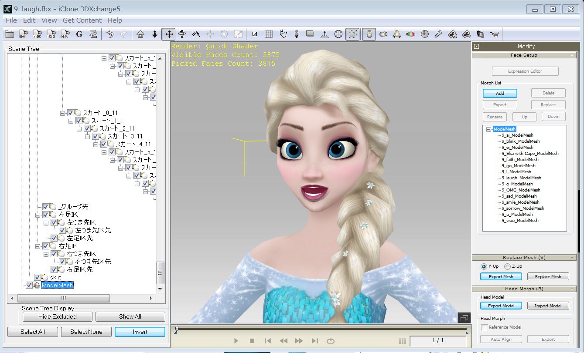Click the export to iClone icon
584x353 pixels.
pyautogui.click(x=23, y=34)
